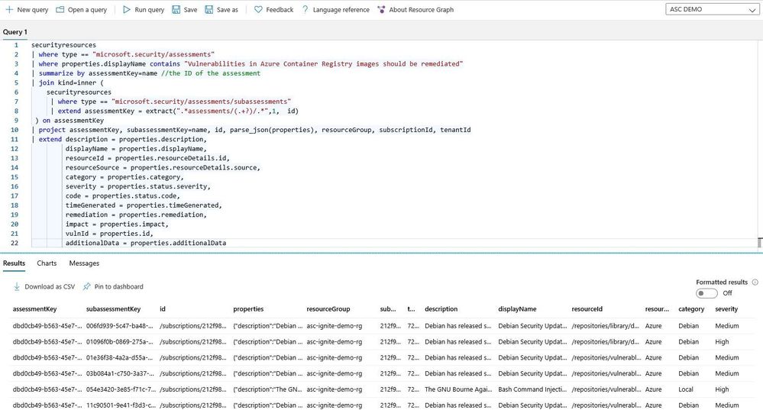The image size is (763, 410).
Task: Click the Language reference question mark icon
Action: (x=305, y=10)
